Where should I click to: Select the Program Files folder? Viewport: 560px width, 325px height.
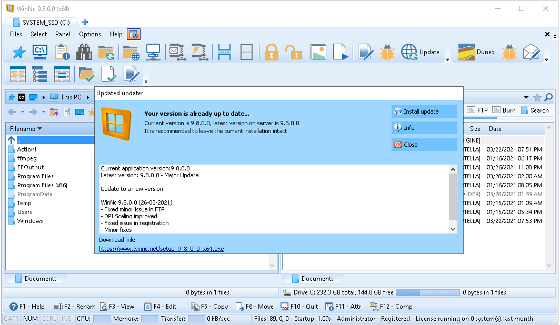35,176
